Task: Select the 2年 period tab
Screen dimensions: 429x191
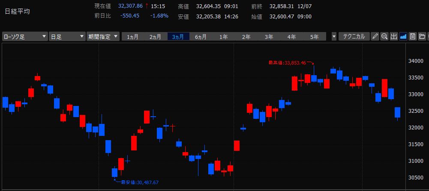Action: tap(246, 37)
